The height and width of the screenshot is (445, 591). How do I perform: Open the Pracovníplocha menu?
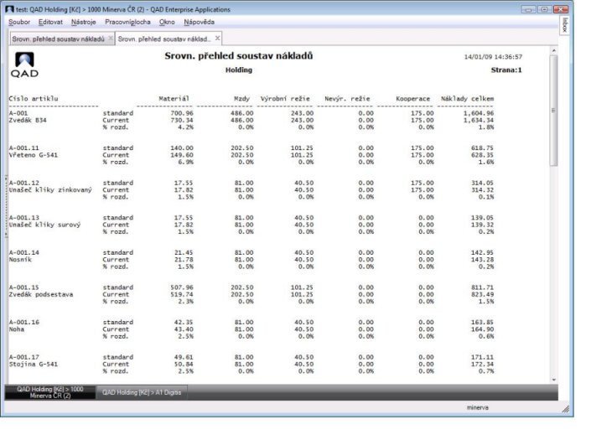point(127,23)
